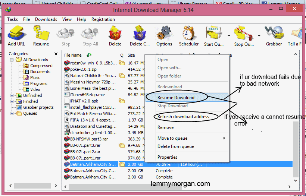The height and width of the screenshot is (196, 306).
Task: Select poke-2.0.1.zip download row
Action: pos(83,69)
